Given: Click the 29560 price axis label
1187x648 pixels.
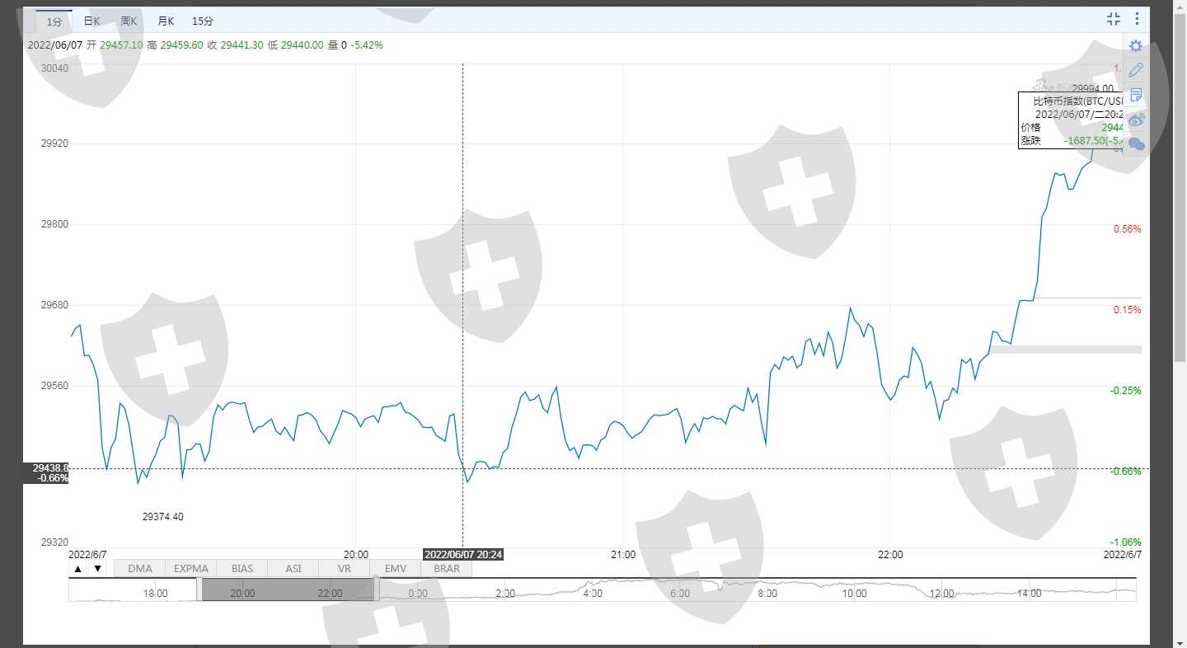Looking at the screenshot, I should pyautogui.click(x=54, y=386).
